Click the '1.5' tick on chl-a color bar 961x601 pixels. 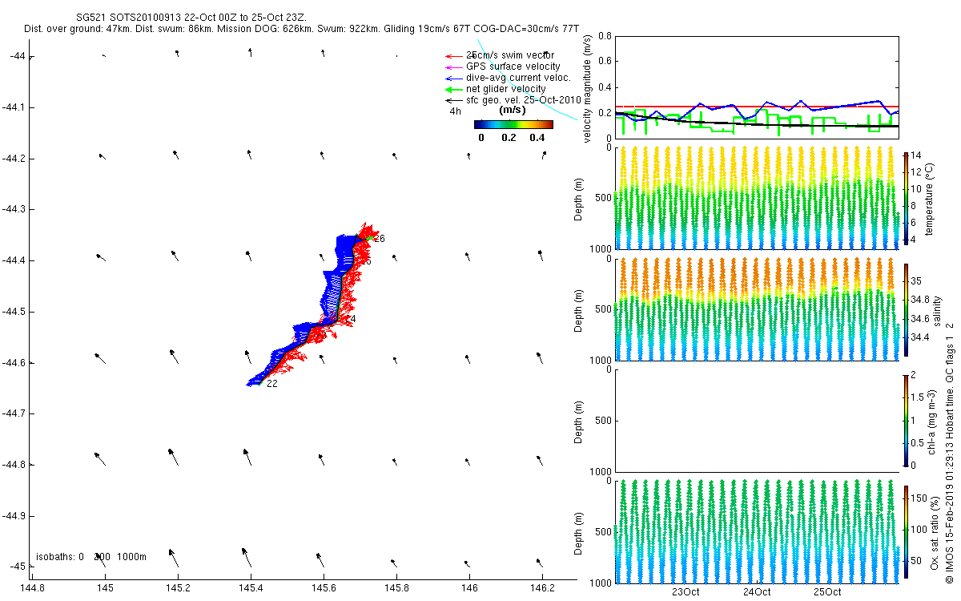point(919,397)
